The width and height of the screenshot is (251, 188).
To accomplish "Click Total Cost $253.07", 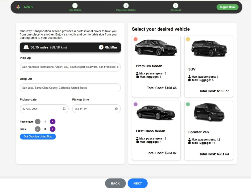I will pyautogui.click(x=162, y=153).
